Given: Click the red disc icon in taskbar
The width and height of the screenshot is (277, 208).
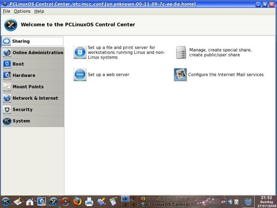Looking at the screenshot, I should [x=65, y=202].
